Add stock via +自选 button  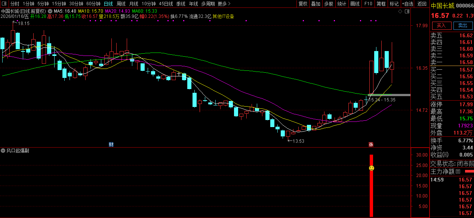click(x=407, y=4)
